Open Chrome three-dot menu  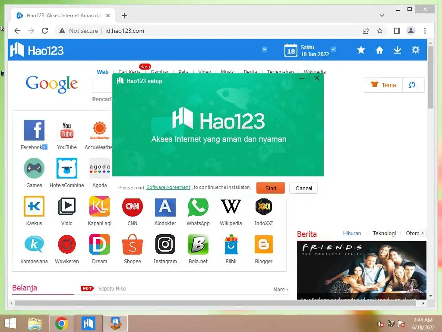[425, 31]
